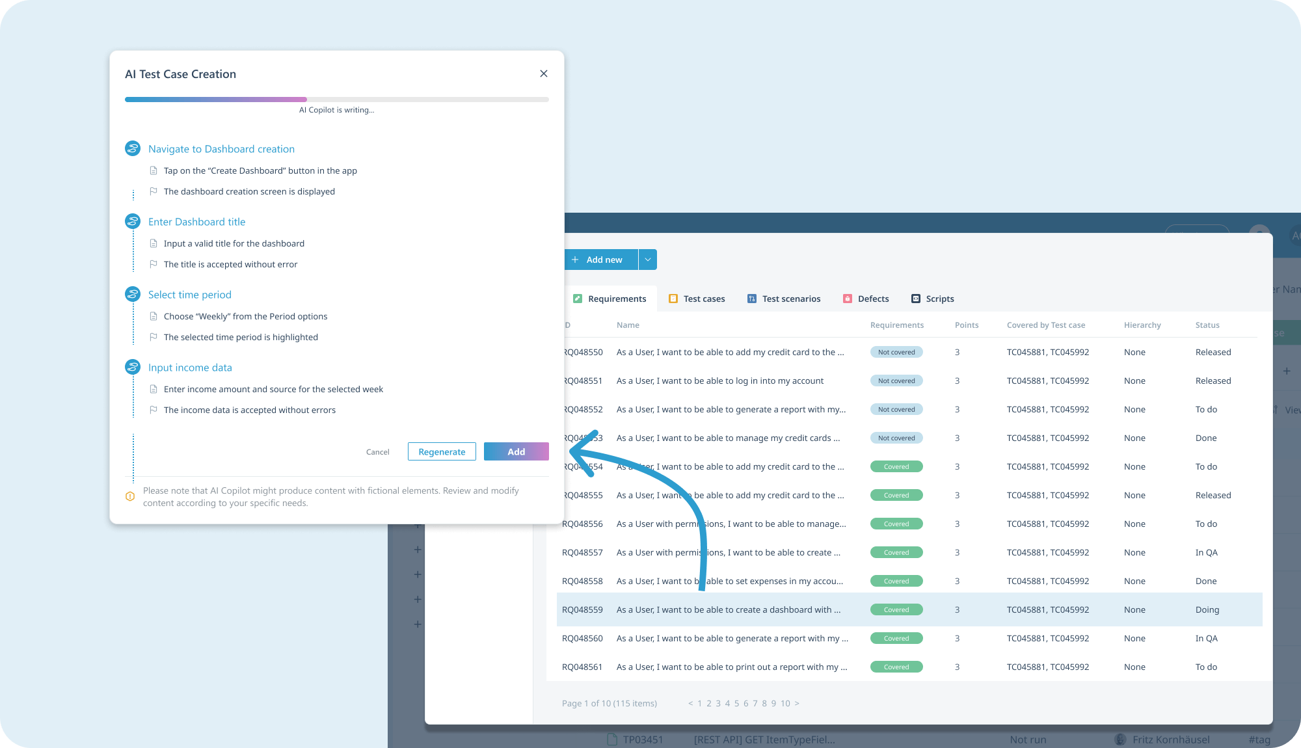The width and height of the screenshot is (1301, 748).
Task: Close the AI Test Case Creation dialog
Action: click(543, 73)
